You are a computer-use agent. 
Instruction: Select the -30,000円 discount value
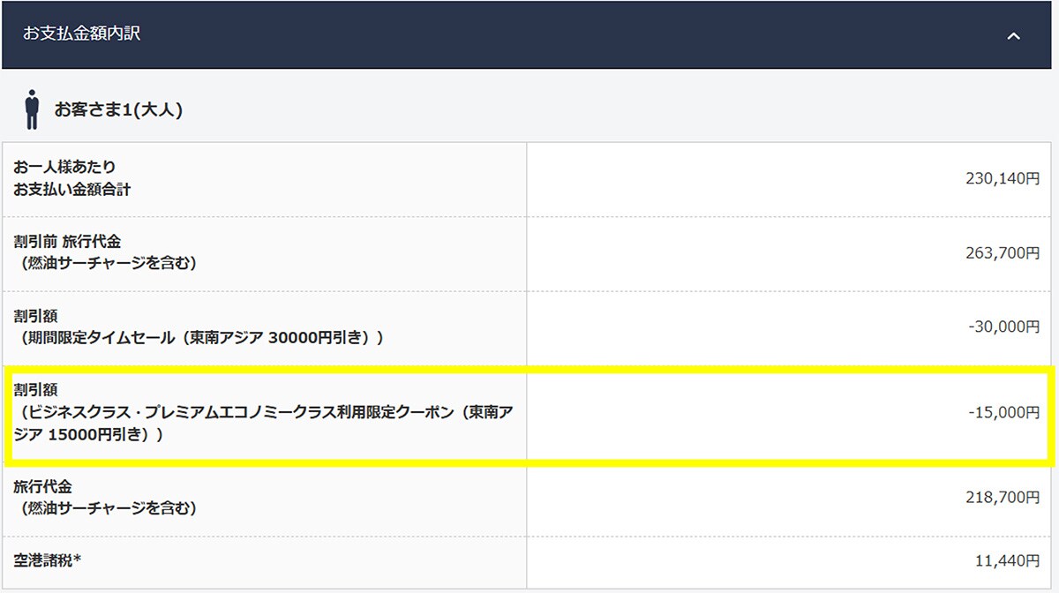1003,327
